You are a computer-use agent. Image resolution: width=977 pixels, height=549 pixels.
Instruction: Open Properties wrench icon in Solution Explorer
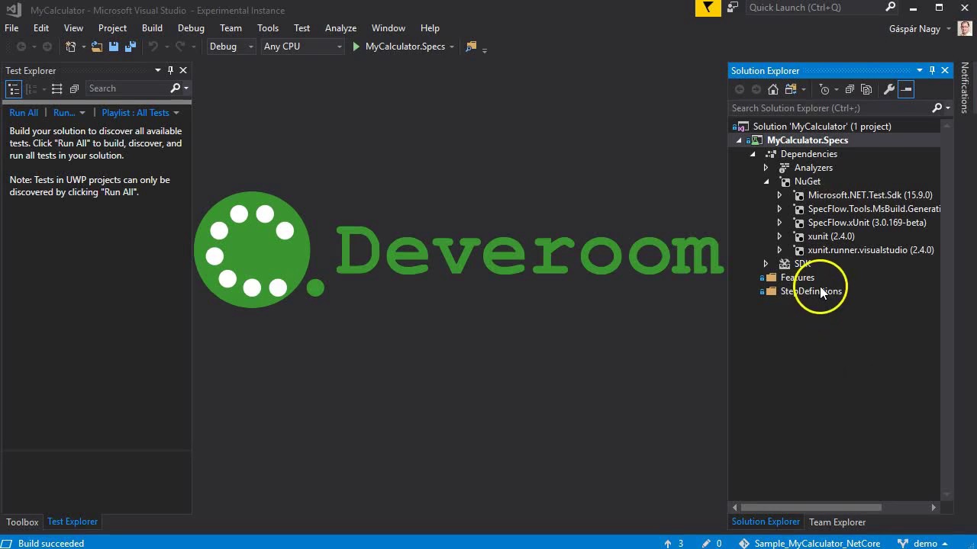click(888, 89)
